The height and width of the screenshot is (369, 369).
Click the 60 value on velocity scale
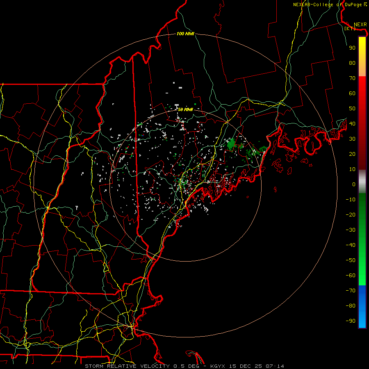tap(352, 93)
